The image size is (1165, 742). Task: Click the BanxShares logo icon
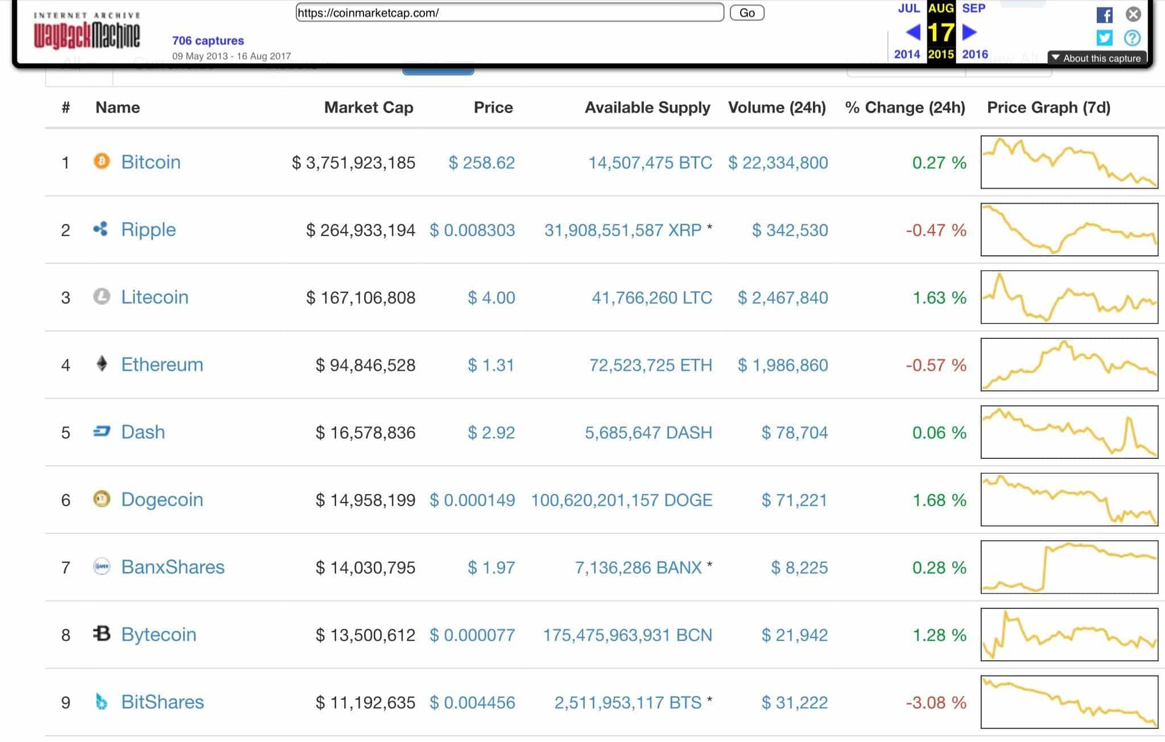(x=101, y=567)
